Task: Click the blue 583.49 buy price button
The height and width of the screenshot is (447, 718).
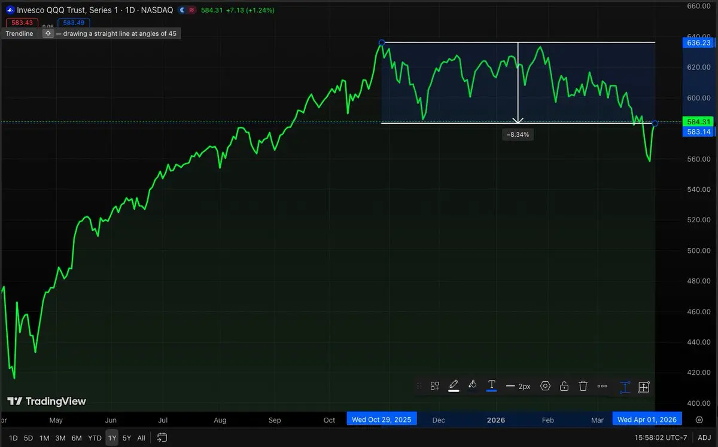Action: (74, 23)
